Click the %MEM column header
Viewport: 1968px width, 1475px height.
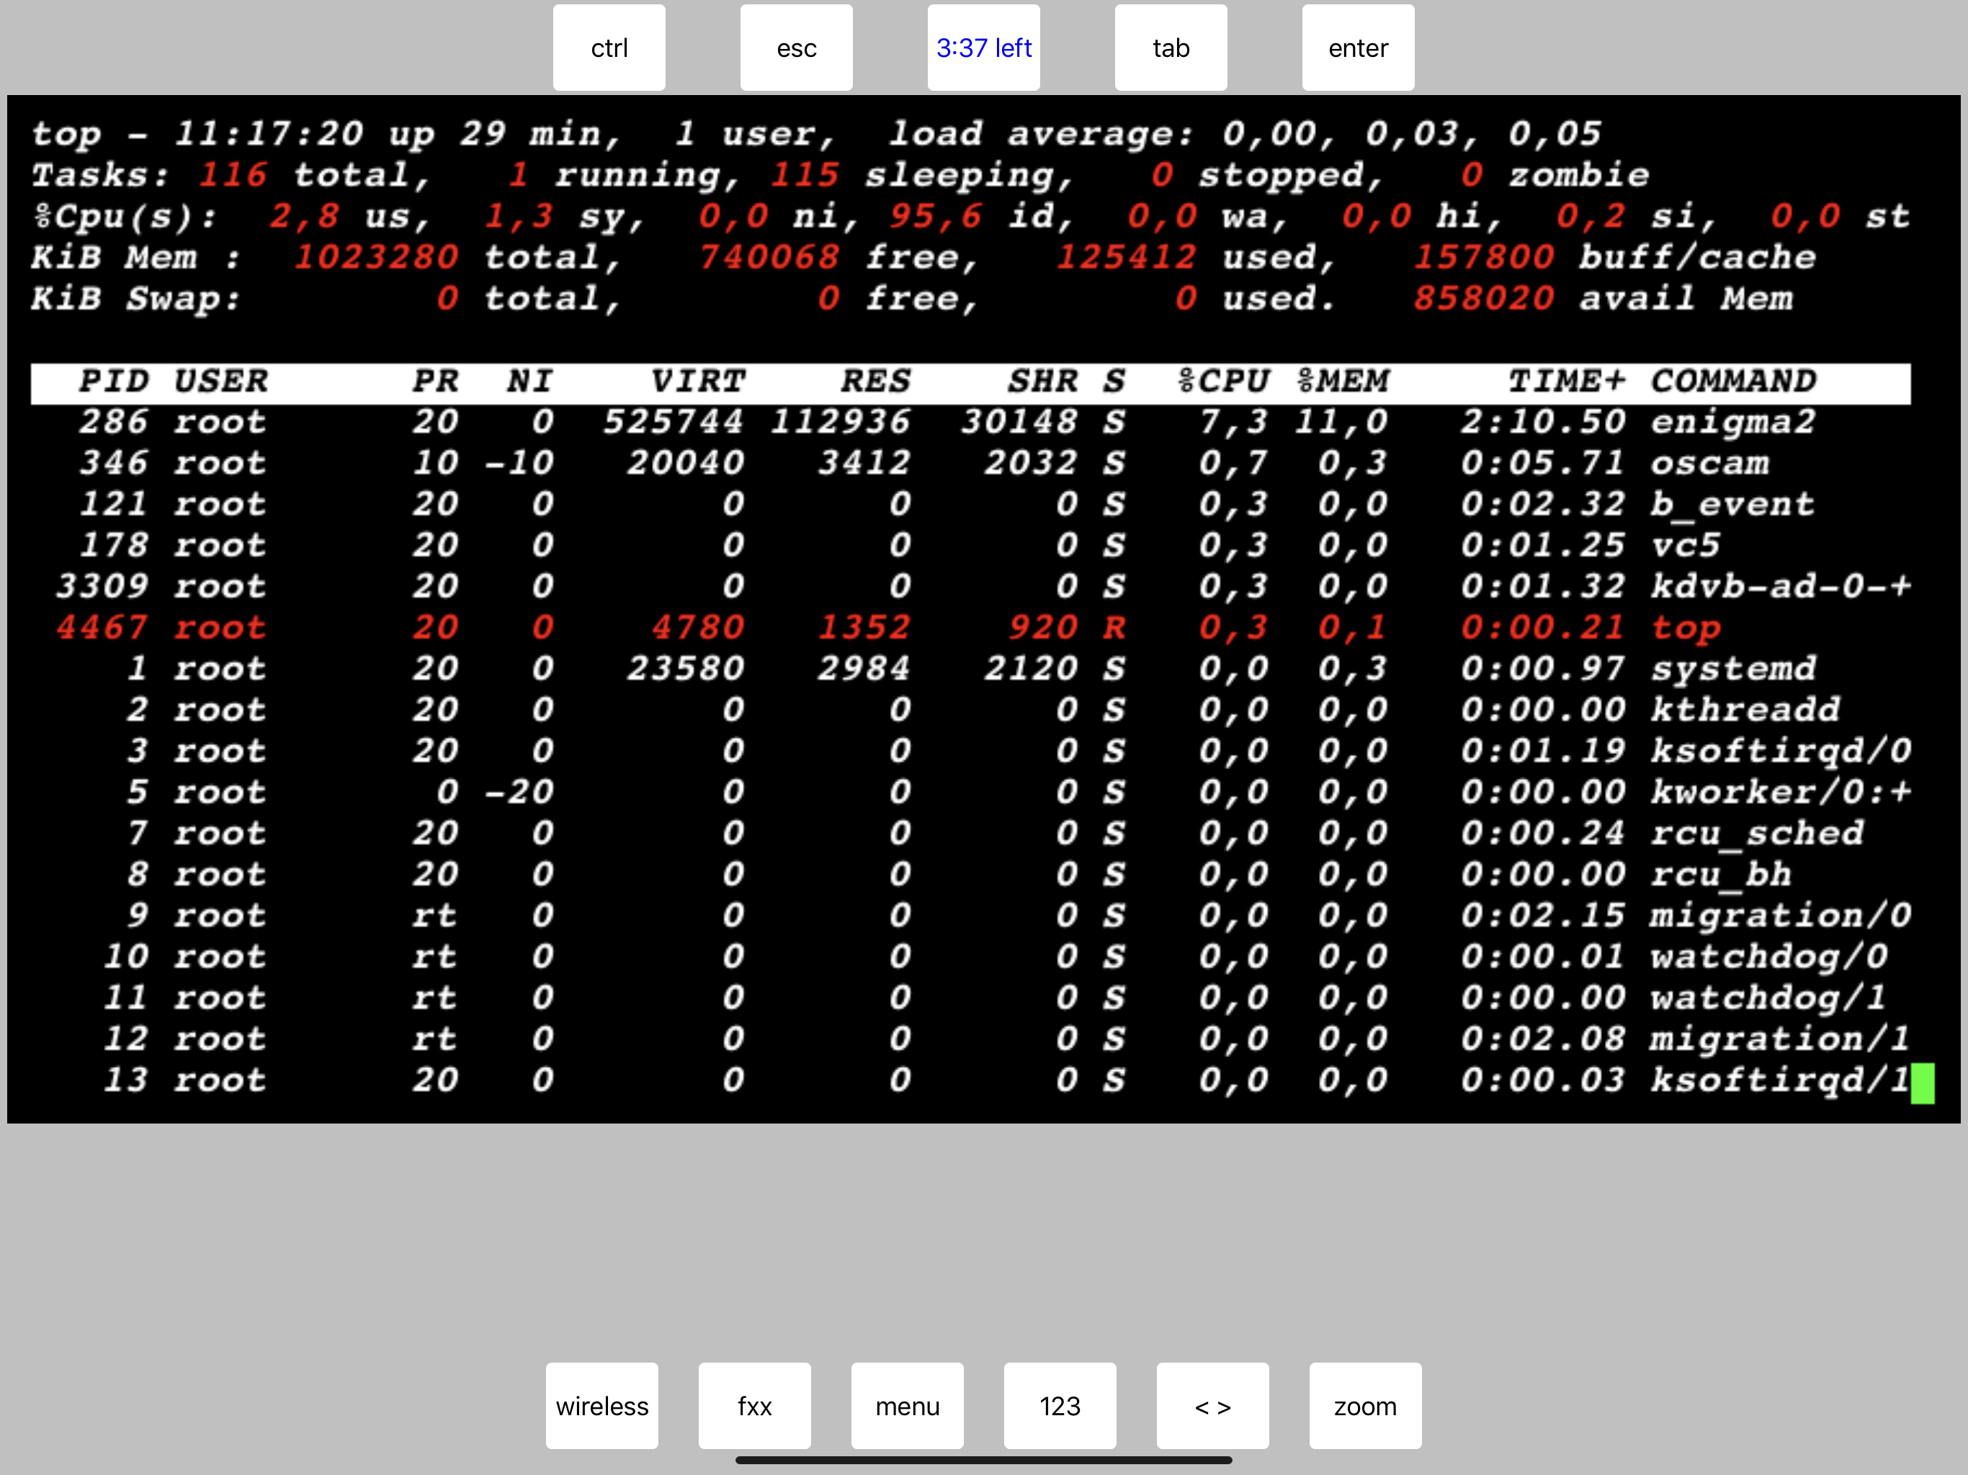tap(1343, 382)
